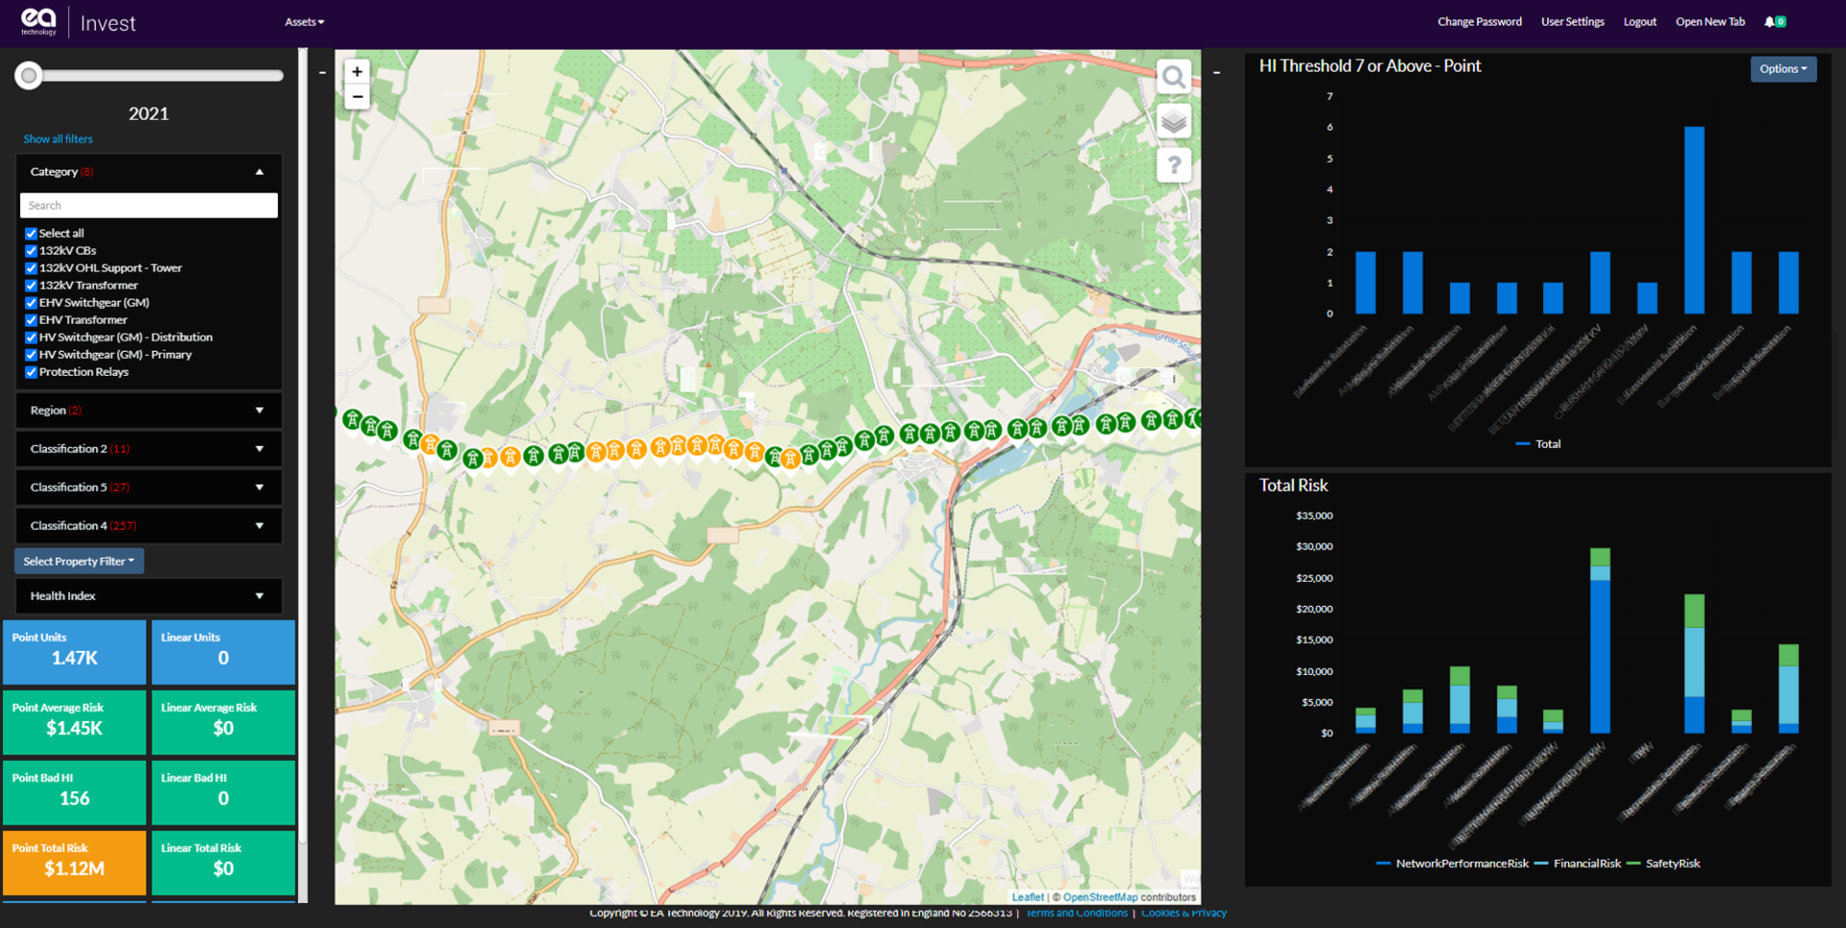Click the Category search input field

[x=149, y=206]
